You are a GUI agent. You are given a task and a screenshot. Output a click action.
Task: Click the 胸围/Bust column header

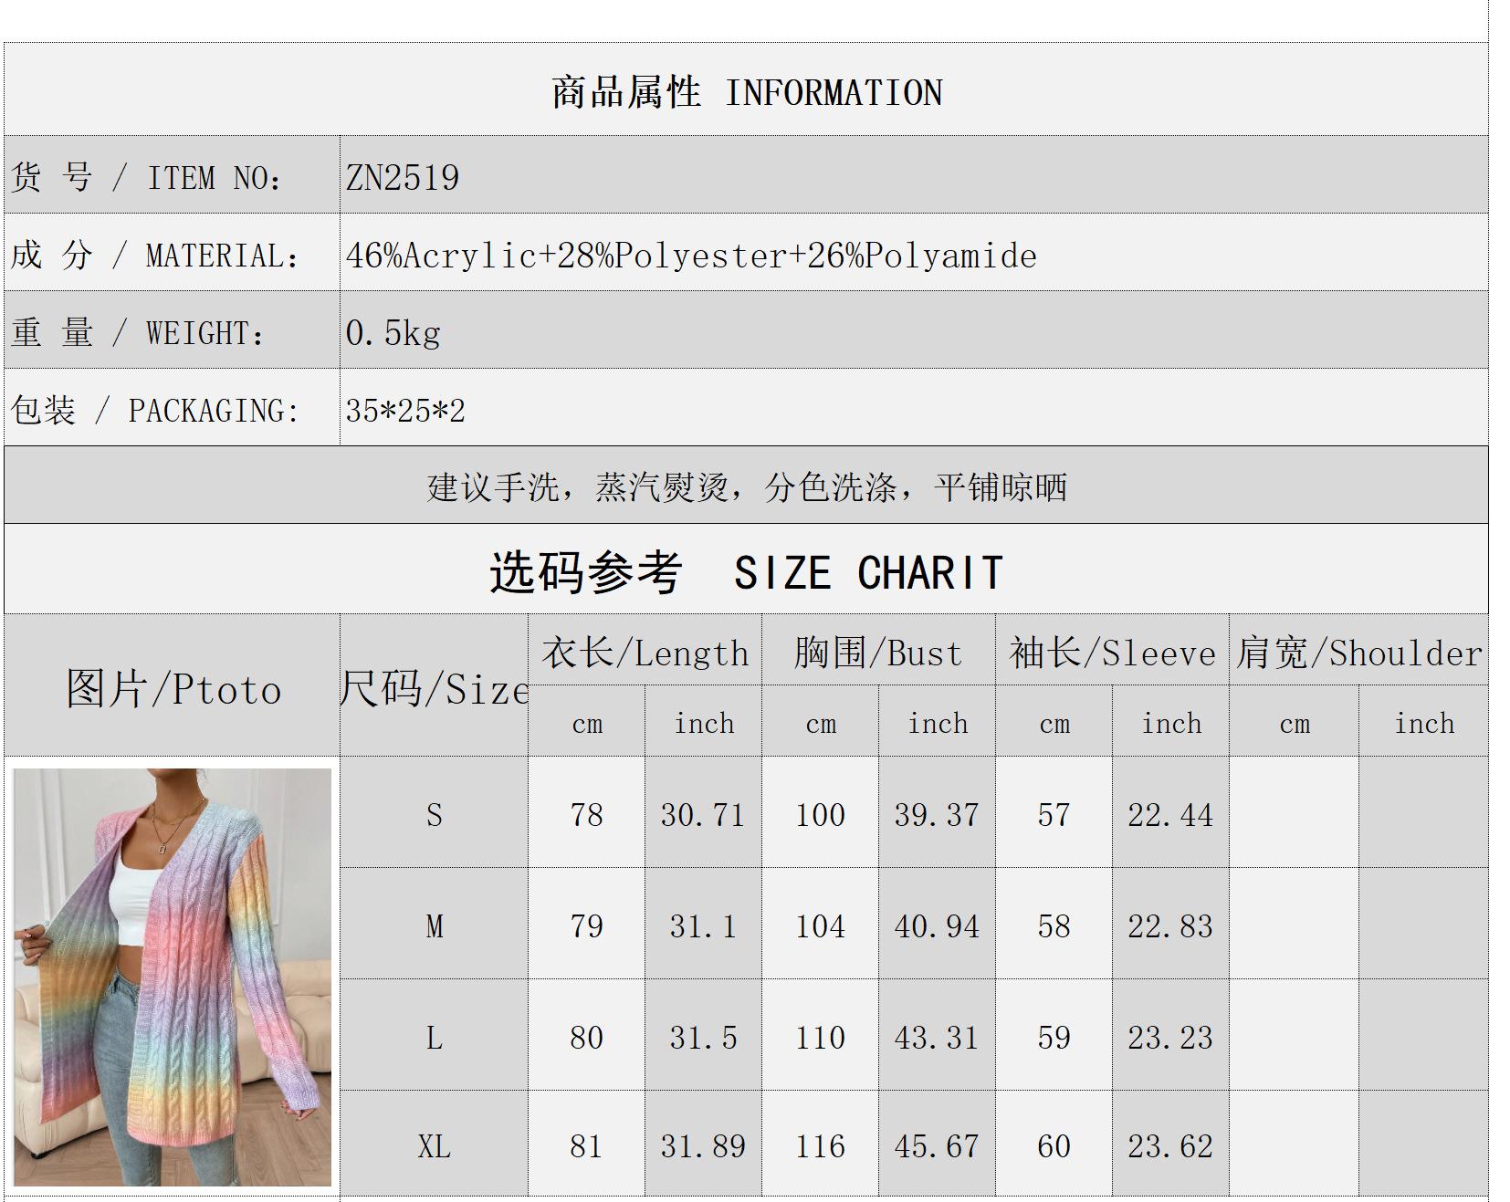[x=878, y=653]
